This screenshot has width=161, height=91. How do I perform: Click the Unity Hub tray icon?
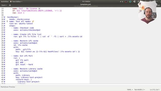pos(134,2)
